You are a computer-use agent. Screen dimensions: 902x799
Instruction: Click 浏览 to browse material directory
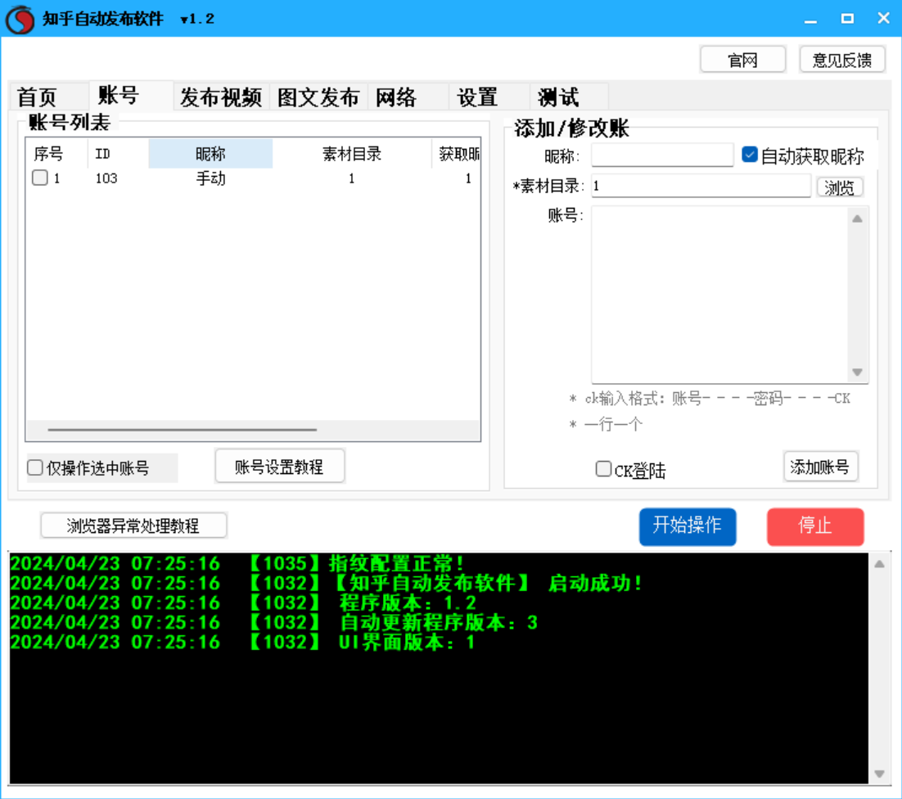click(840, 187)
